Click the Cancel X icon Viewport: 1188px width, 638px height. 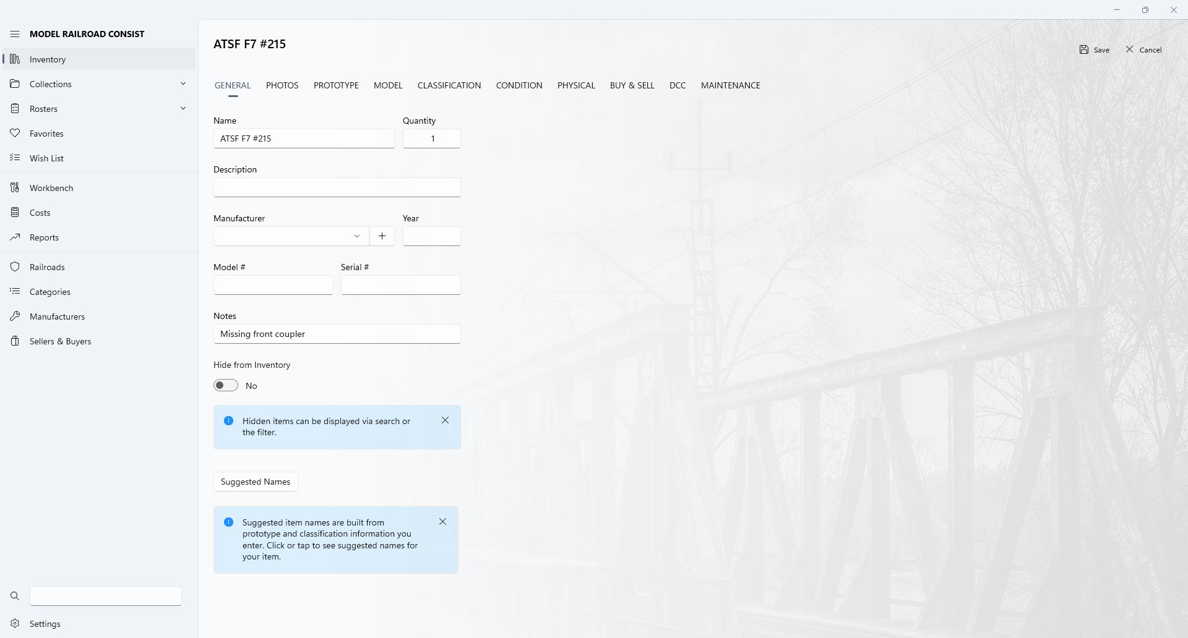(1129, 49)
